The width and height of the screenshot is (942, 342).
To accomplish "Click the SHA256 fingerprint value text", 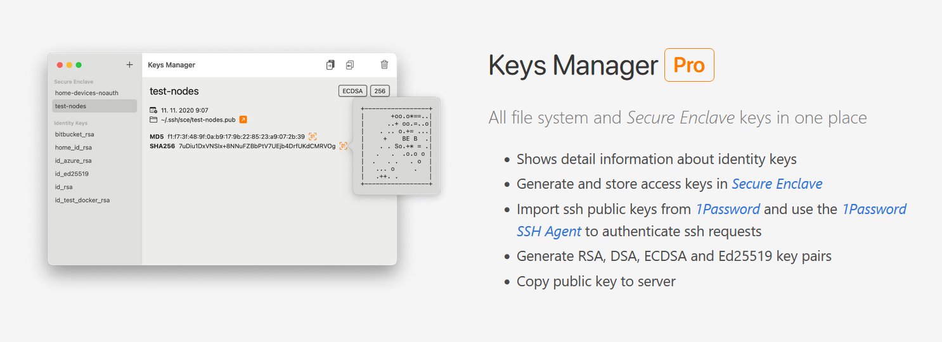I will [257, 146].
